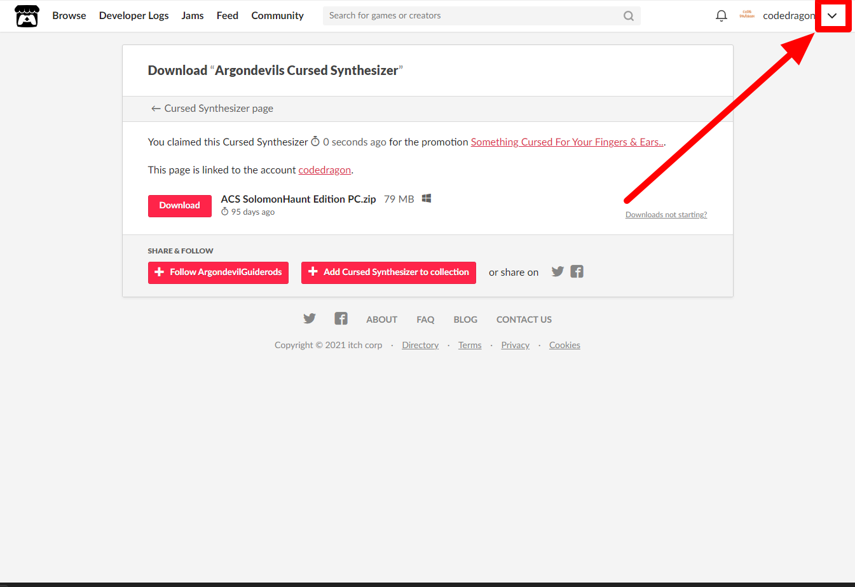855x587 pixels.
Task: Follow ArgondevilGuiderods
Action: point(218,273)
